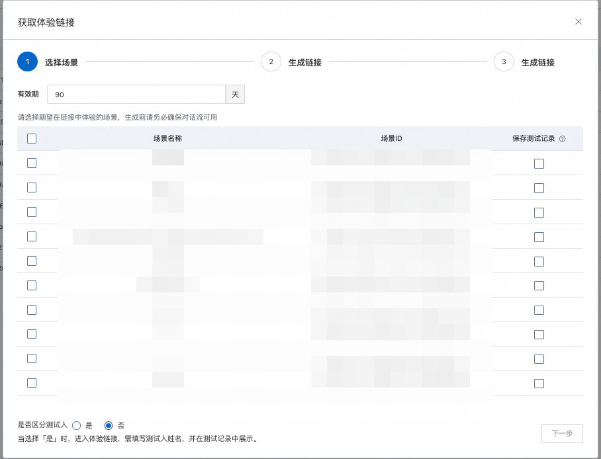Click the 有效期 input showing 90

(136, 95)
